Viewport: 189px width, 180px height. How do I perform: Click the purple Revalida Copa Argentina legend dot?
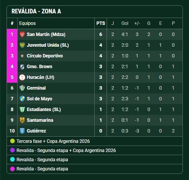click(12, 150)
